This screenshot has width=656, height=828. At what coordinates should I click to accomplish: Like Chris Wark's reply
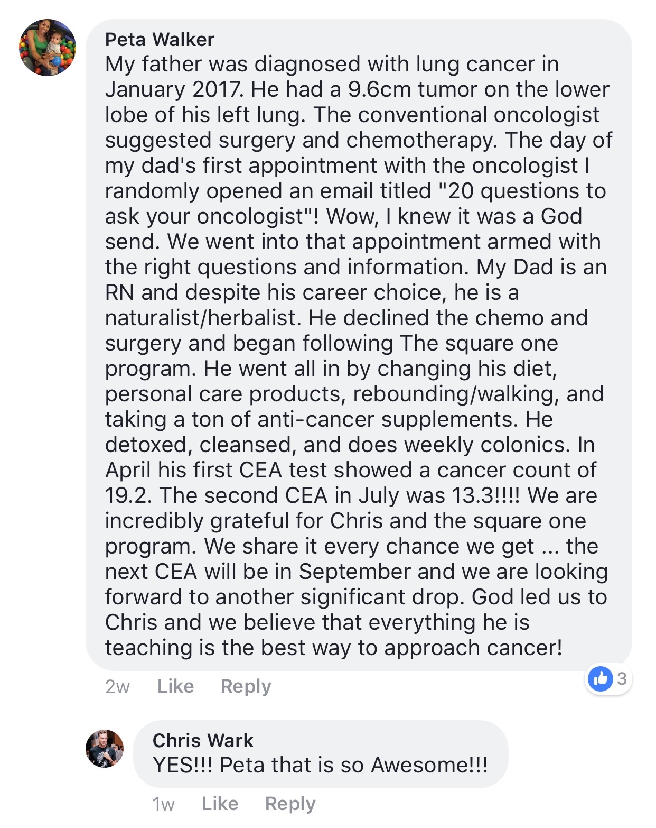[x=220, y=803]
